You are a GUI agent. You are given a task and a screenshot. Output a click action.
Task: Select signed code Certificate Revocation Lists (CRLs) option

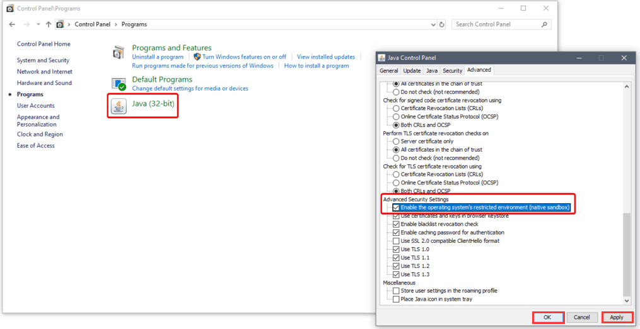pyautogui.click(x=396, y=108)
